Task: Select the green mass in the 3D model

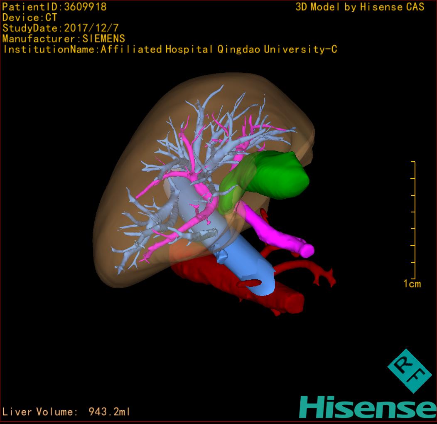Action: pyautogui.click(x=274, y=175)
